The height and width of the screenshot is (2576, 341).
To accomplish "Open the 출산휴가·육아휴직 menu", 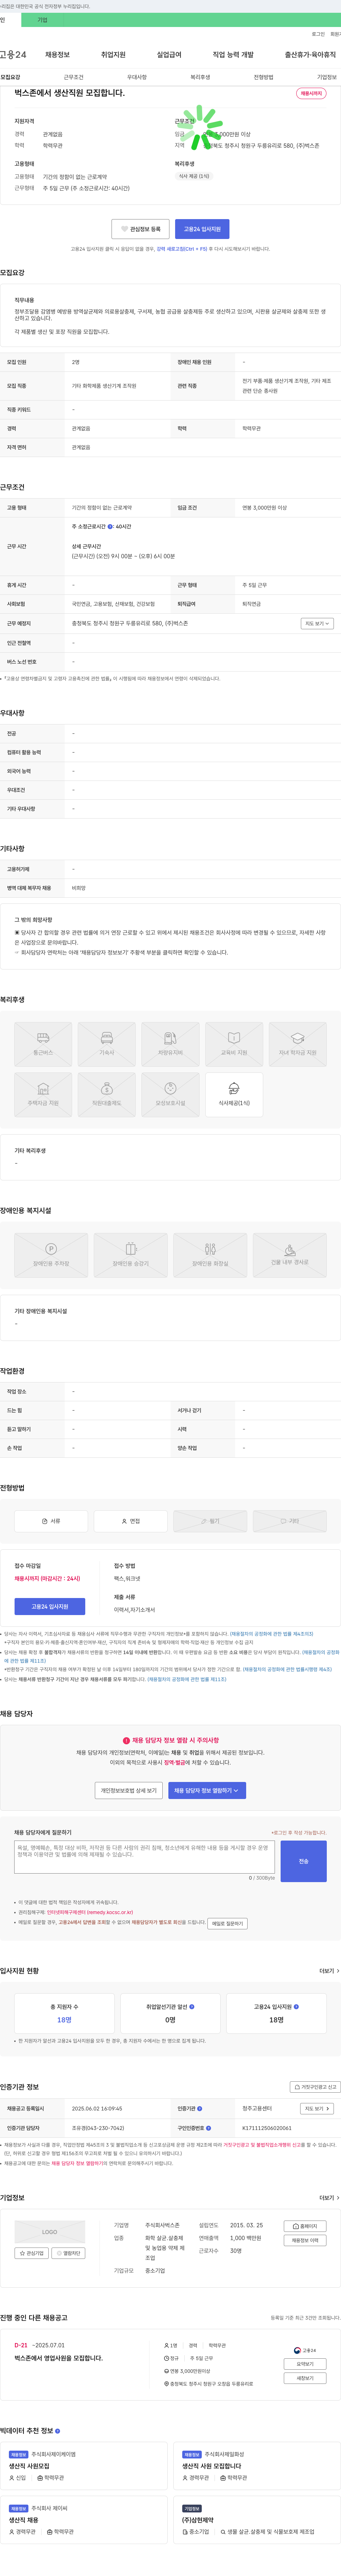I will click(310, 55).
